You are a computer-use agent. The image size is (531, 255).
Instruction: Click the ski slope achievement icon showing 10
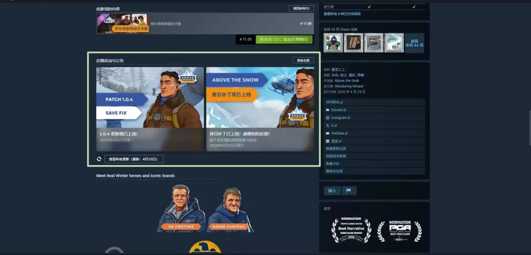[394, 43]
